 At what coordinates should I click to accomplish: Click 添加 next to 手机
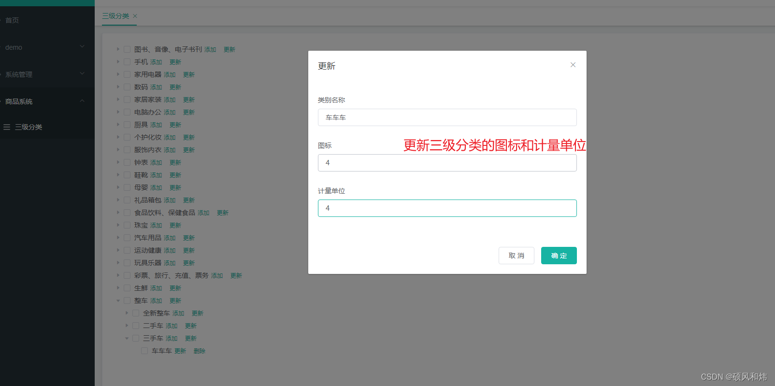point(156,62)
